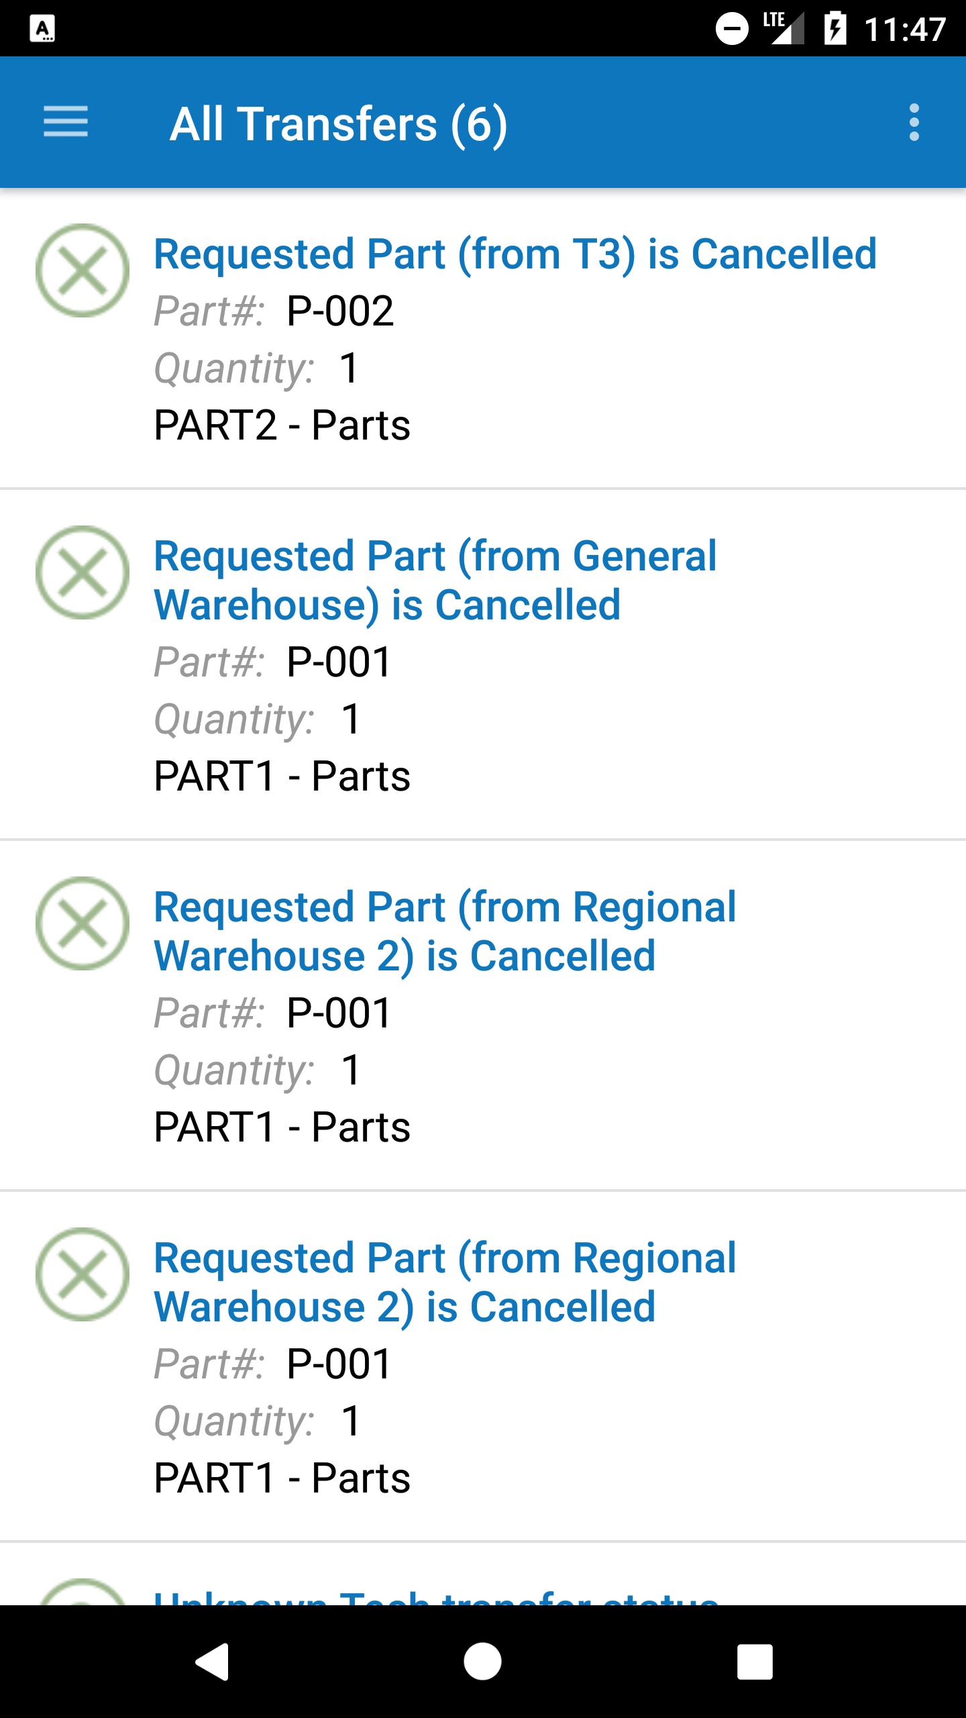Tap the Android Home navigation button

(482, 1662)
